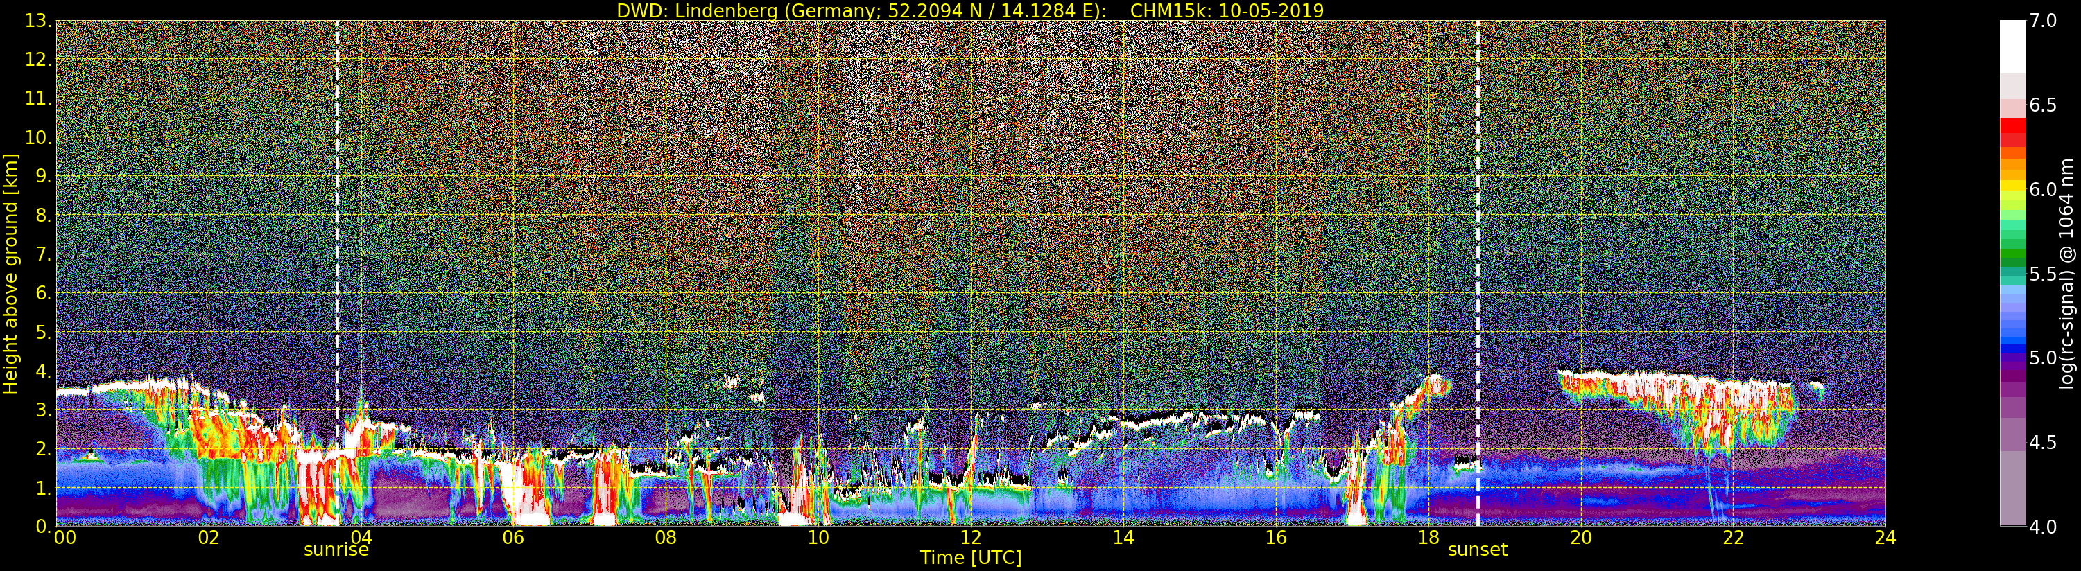Viewport: 2081px width, 571px height.
Task: Click the time tick label 06
Action: [513, 538]
